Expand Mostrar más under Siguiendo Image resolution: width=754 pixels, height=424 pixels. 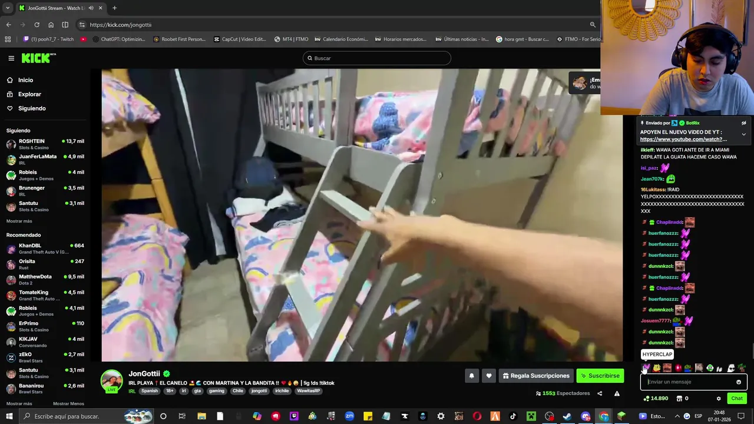[19, 221]
